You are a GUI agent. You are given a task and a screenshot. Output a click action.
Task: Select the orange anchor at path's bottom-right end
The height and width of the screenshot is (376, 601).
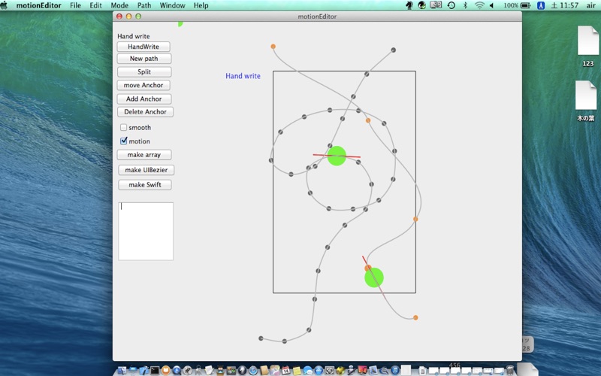tap(415, 317)
